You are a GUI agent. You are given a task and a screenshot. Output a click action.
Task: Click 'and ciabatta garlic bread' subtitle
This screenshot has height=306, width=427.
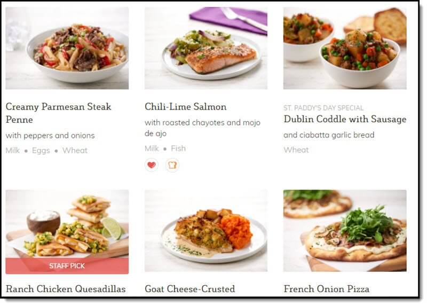coord(329,135)
